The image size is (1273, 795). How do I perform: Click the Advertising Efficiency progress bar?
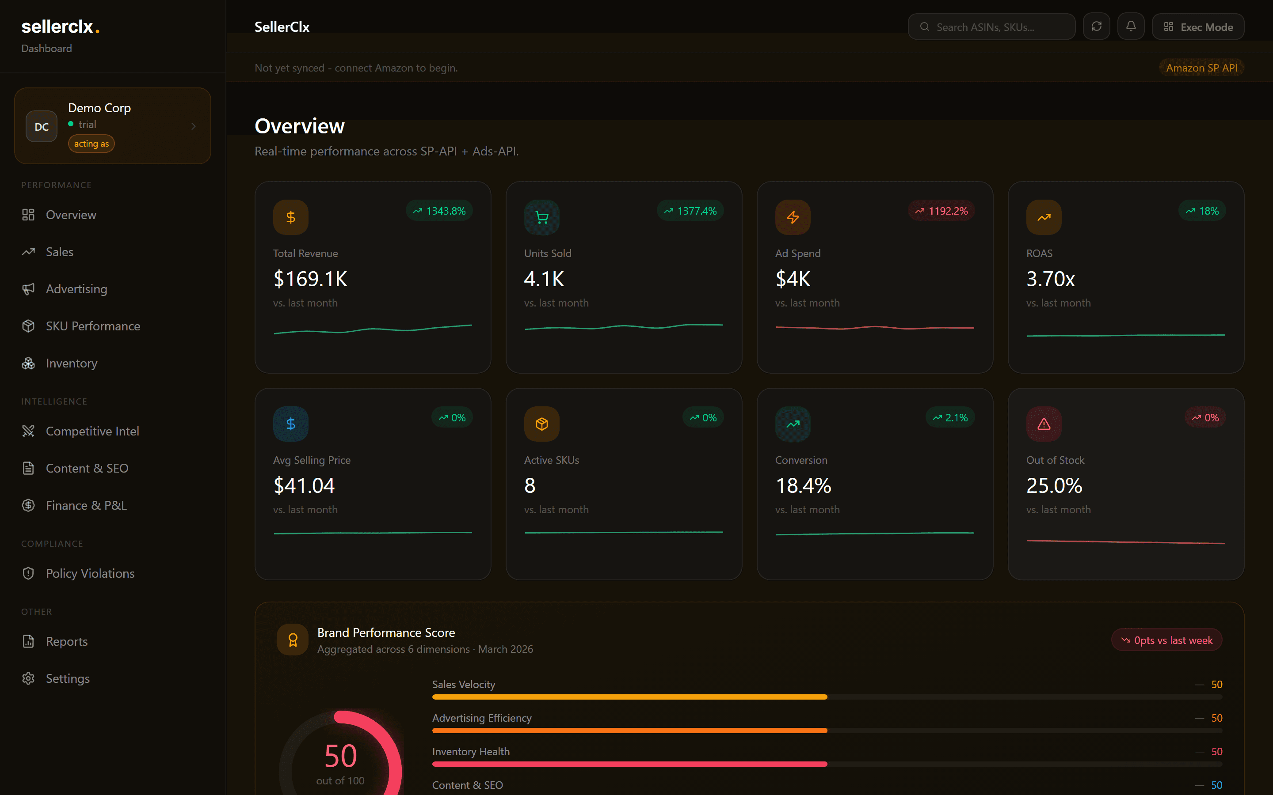pos(827,731)
